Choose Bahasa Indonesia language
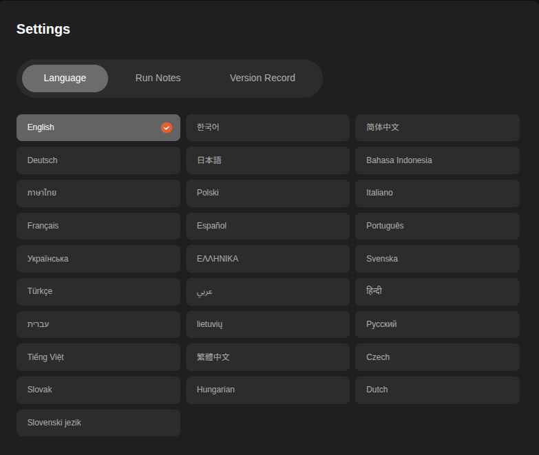The height and width of the screenshot is (455, 539). 437,160
